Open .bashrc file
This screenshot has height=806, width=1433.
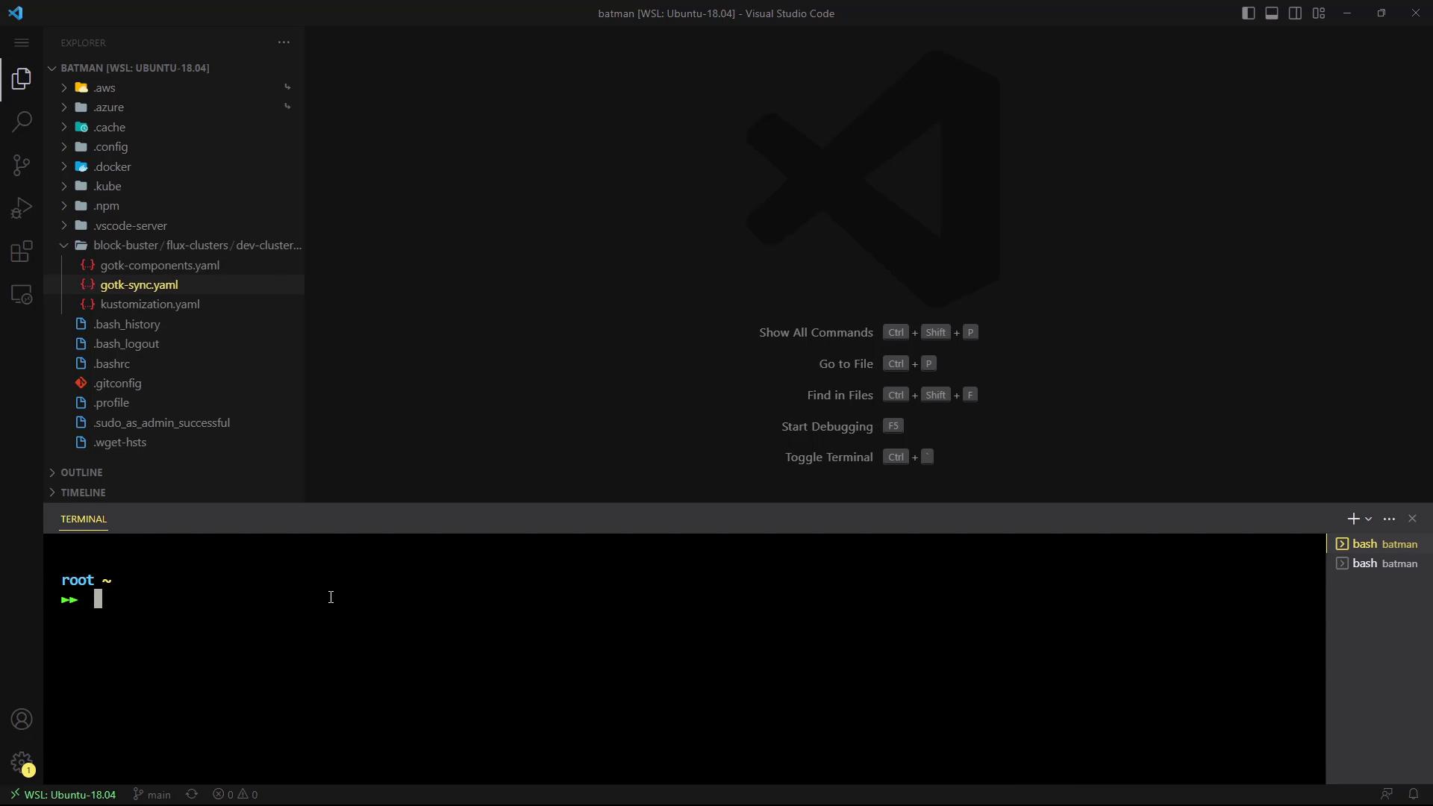pos(174,363)
